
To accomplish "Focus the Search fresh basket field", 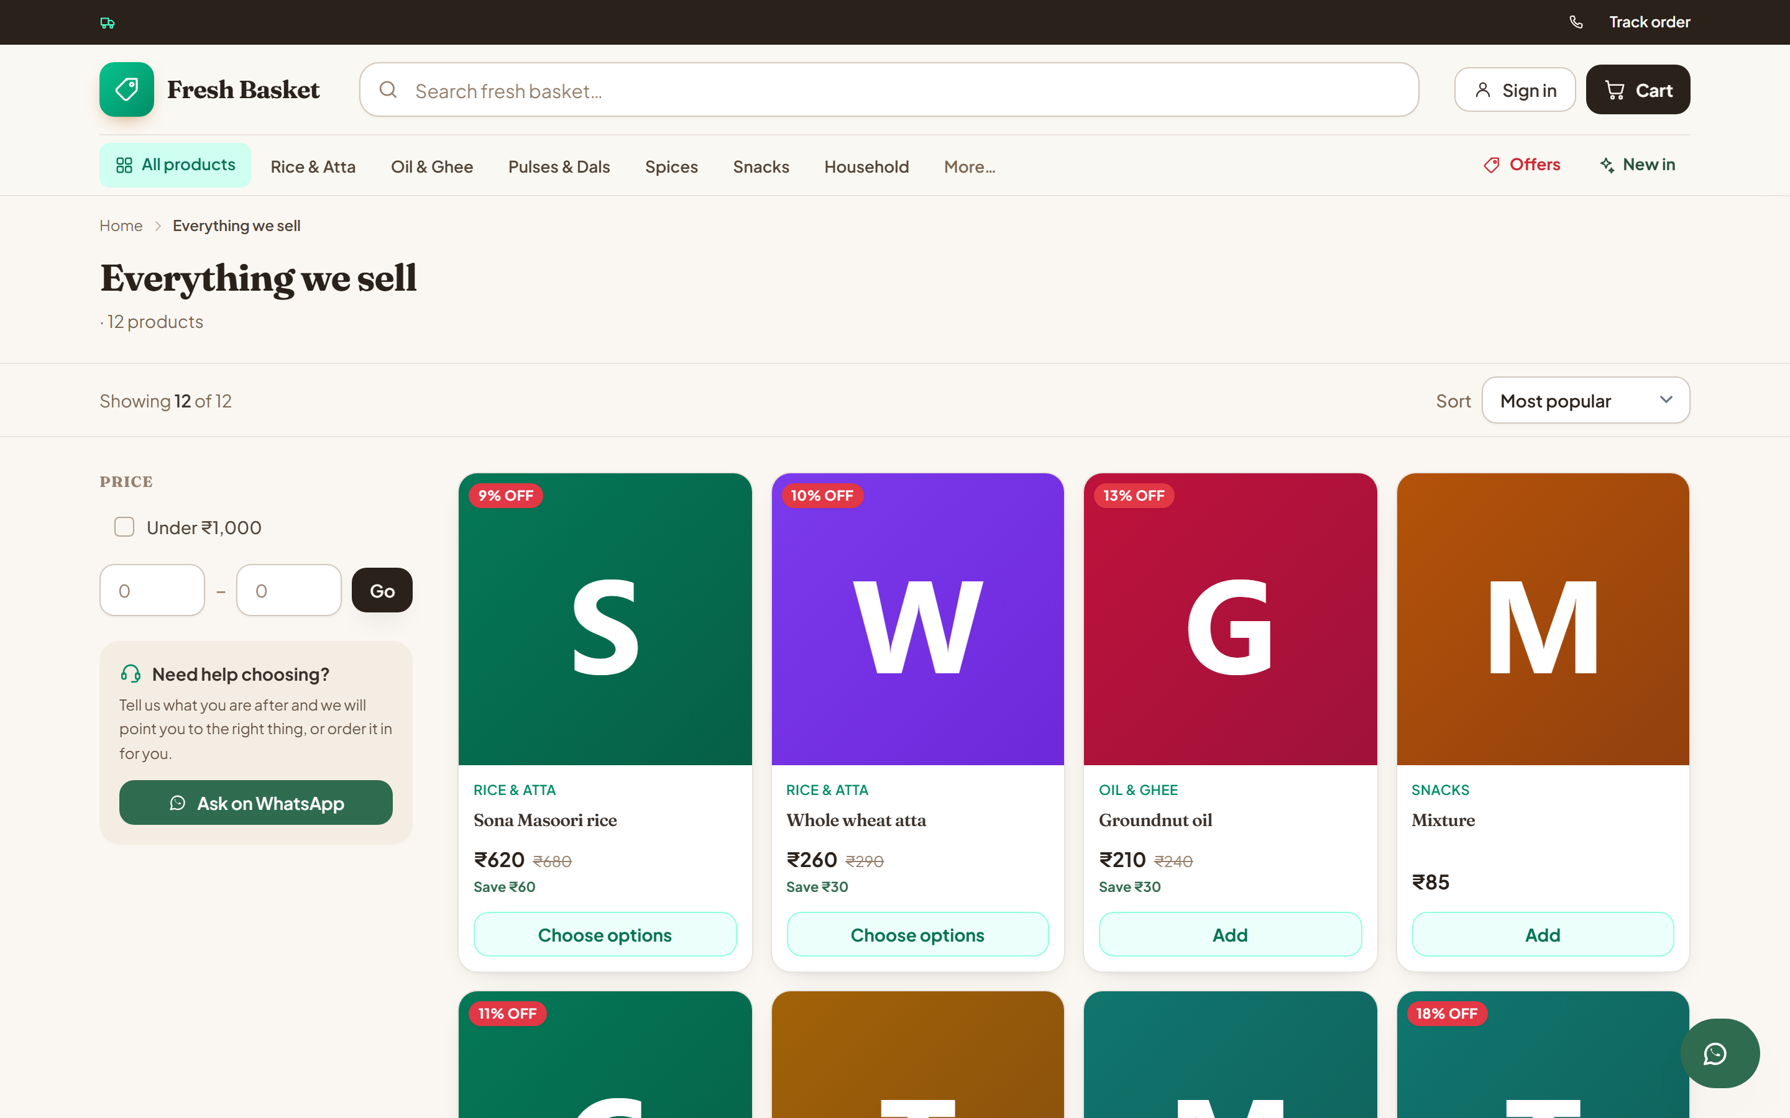I will [x=888, y=89].
